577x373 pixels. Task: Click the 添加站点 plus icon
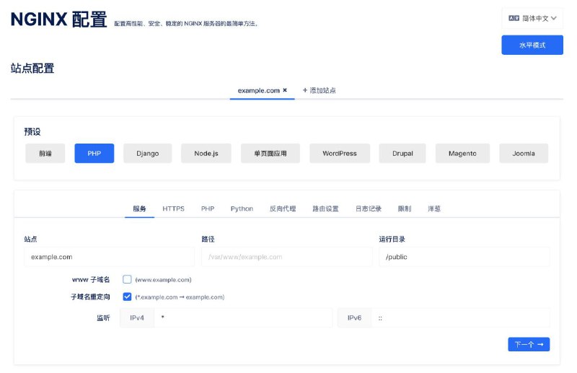pos(305,90)
